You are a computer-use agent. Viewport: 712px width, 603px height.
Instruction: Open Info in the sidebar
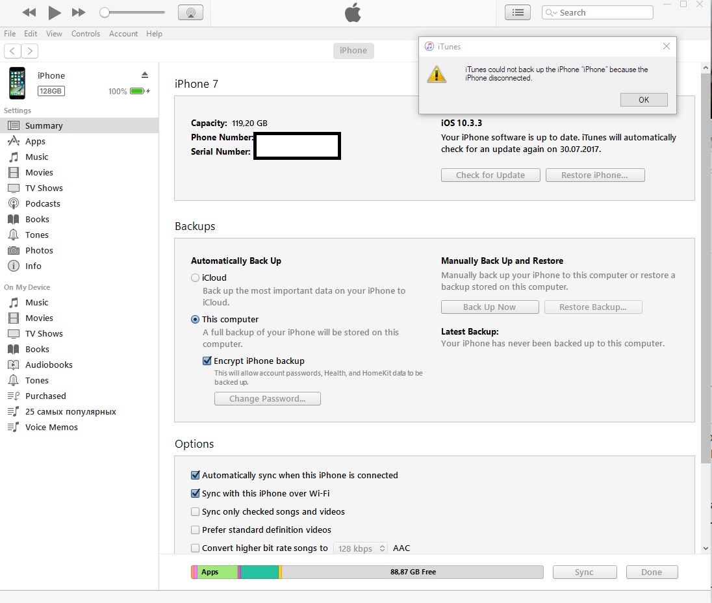[x=79, y=266]
